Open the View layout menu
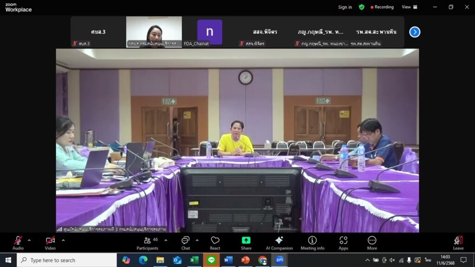 pyautogui.click(x=409, y=7)
